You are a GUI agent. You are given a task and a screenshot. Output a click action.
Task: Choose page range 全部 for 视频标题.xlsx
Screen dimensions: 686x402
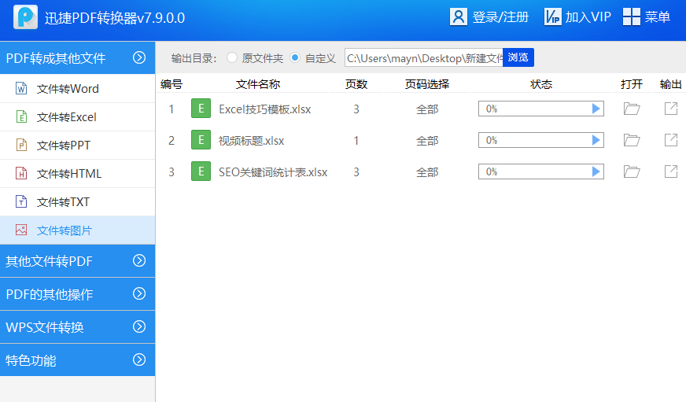(x=427, y=140)
